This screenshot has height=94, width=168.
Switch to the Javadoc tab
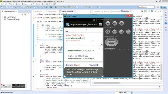click(105, 11)
